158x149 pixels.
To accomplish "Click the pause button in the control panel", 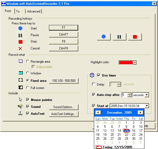I will [119, 37].
